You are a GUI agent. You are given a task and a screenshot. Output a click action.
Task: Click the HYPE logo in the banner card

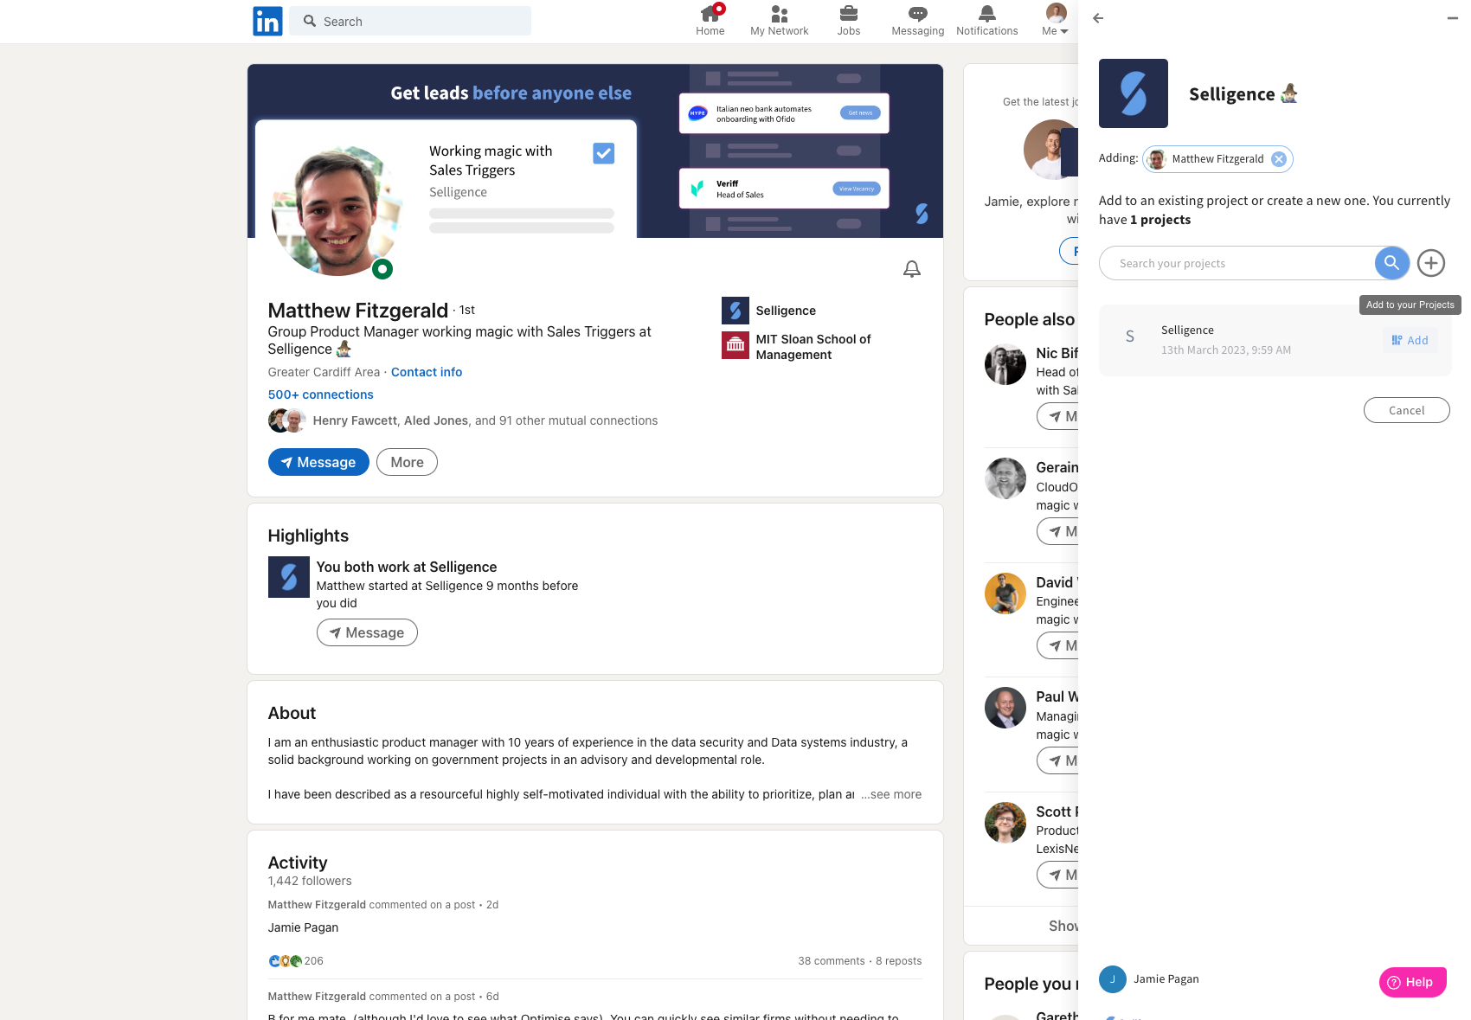[697, 113]
